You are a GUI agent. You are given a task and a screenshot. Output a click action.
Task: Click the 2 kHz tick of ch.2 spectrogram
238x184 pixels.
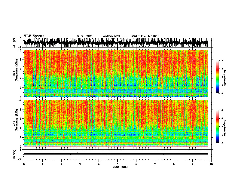click(21, 137)
